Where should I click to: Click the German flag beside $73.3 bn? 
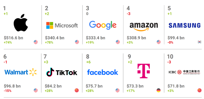tap(158, 90)
